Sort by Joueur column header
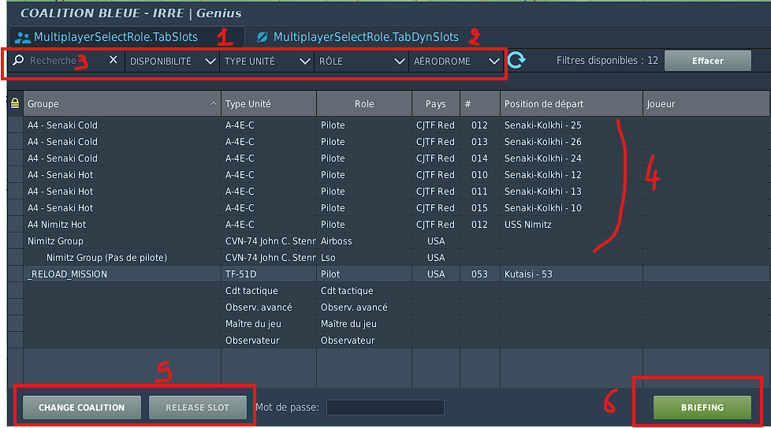The height and width of the screenshot is (428, 771). [x=706, y=104]
